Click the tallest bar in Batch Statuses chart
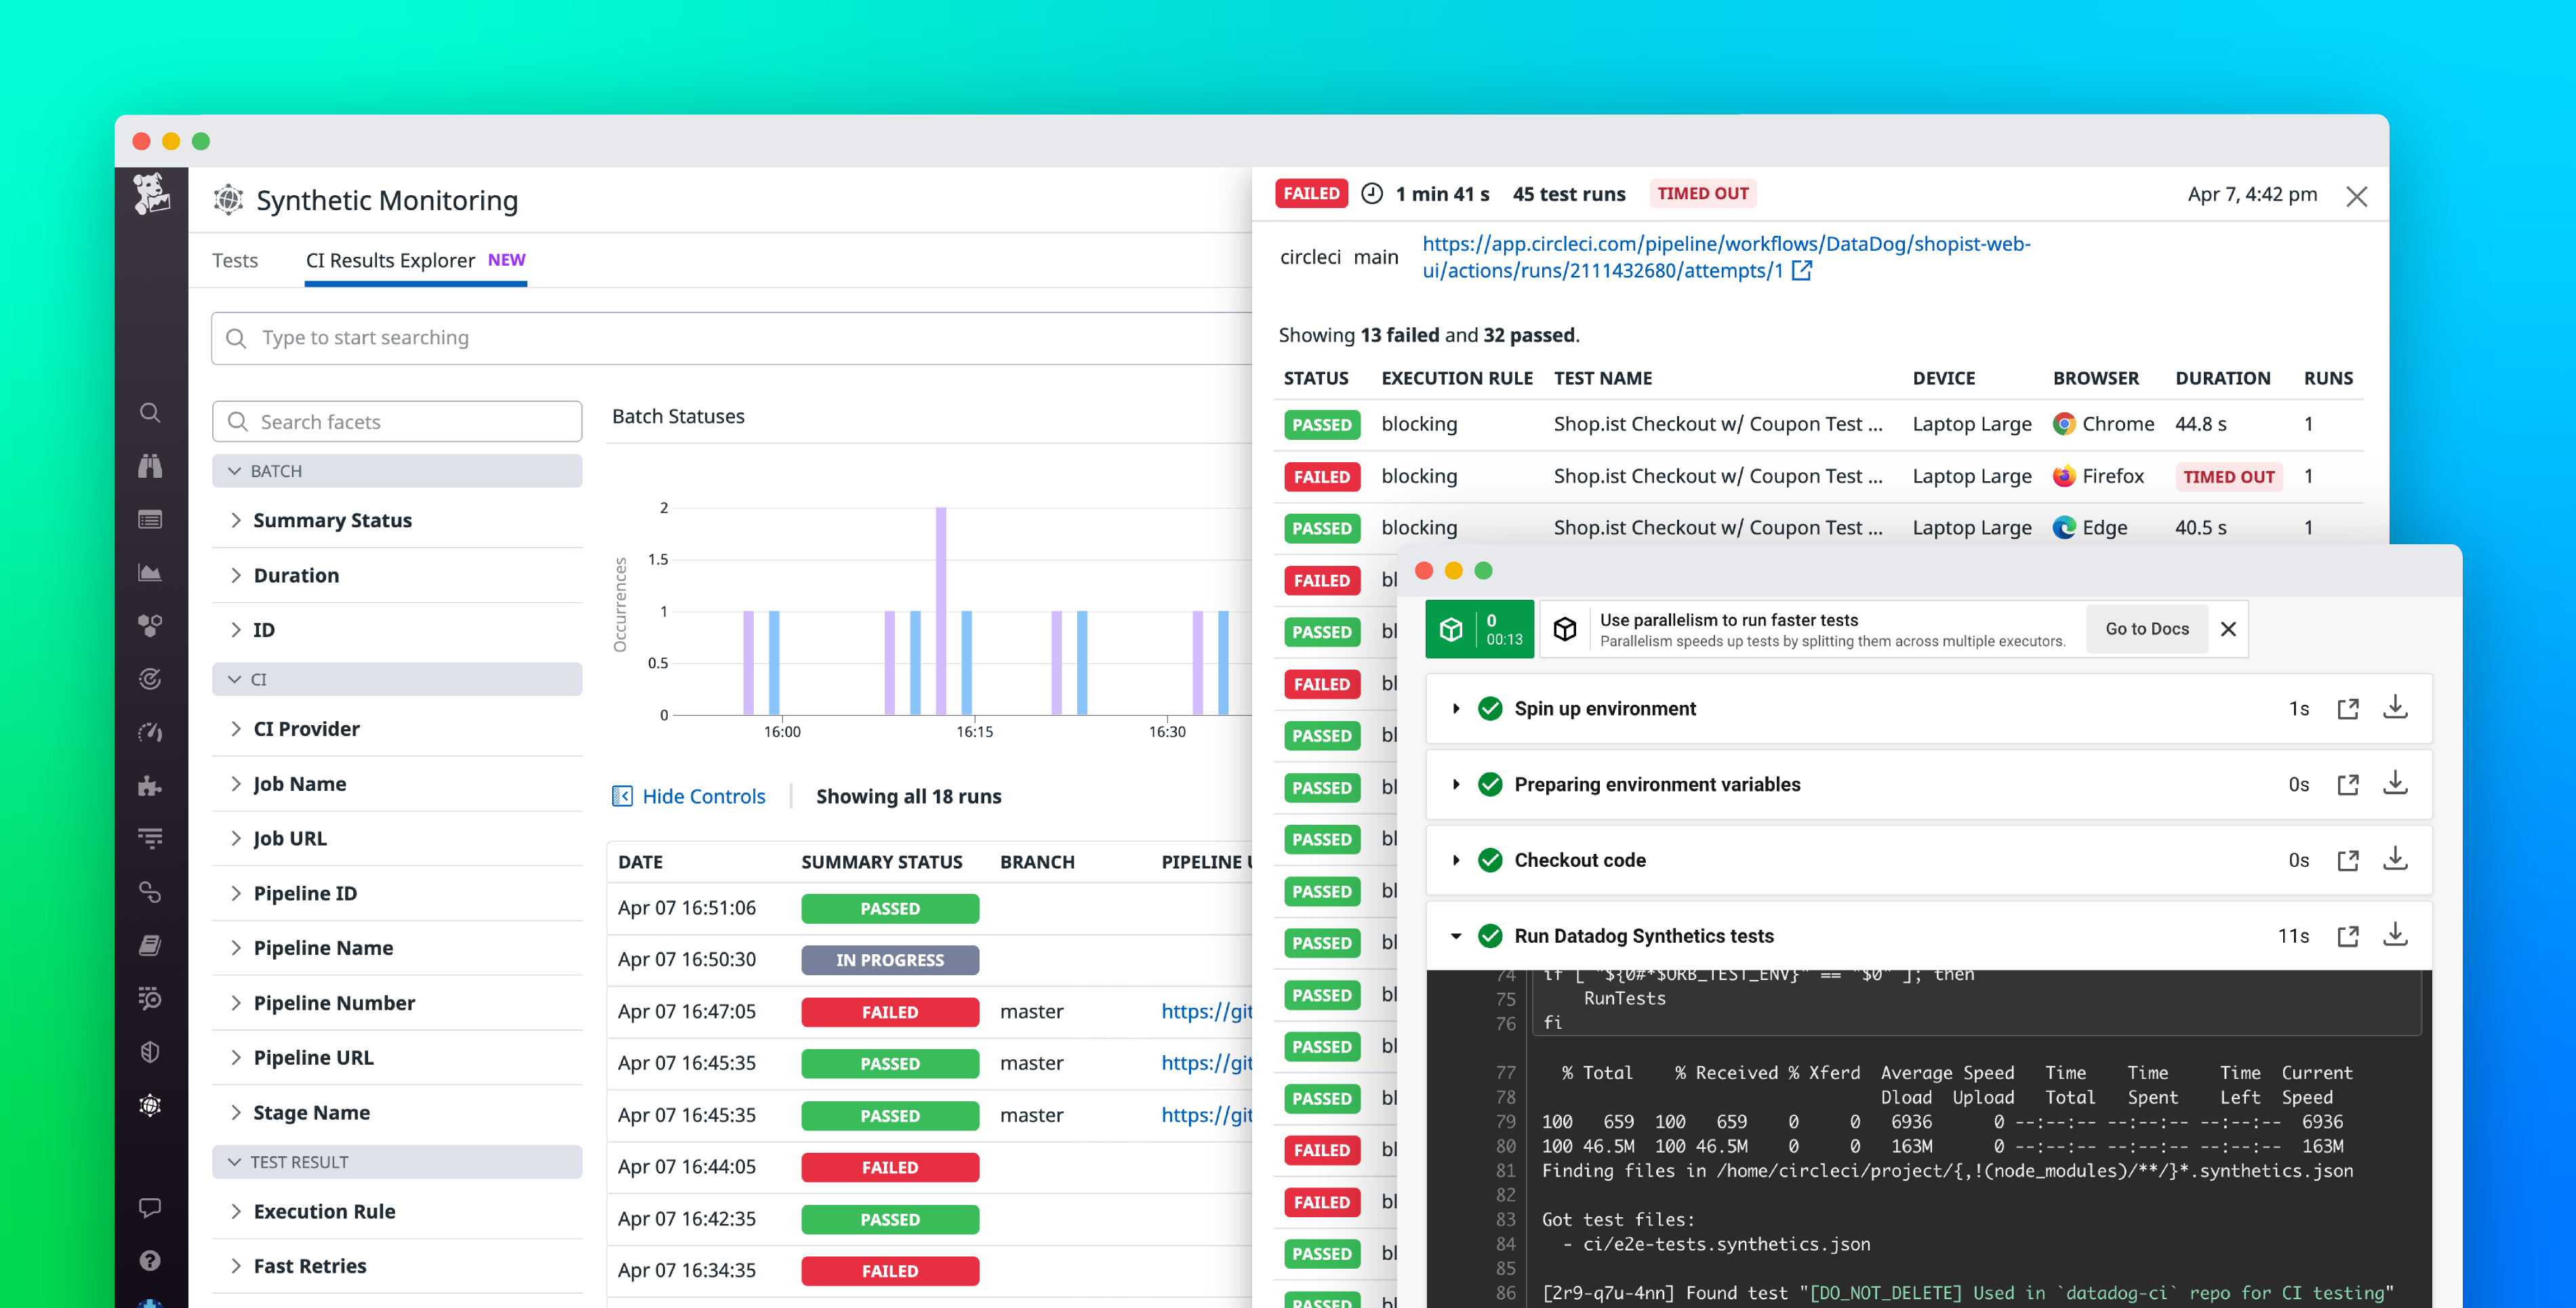 coord(940,610)
